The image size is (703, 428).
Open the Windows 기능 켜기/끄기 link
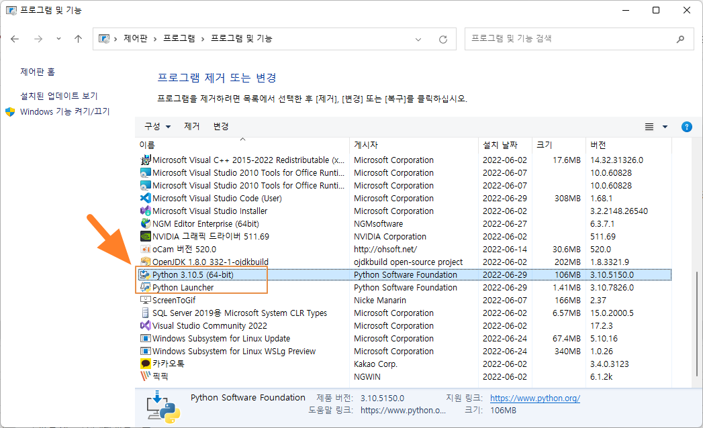[64, 111]
